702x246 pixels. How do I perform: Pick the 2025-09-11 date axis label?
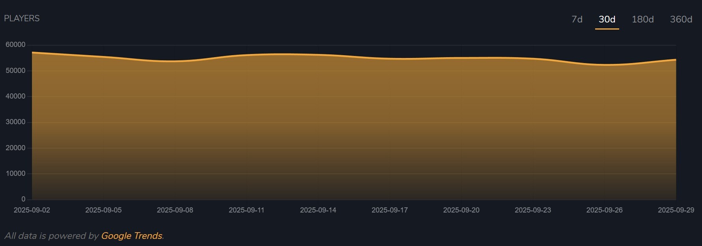(x=246, y=210)
